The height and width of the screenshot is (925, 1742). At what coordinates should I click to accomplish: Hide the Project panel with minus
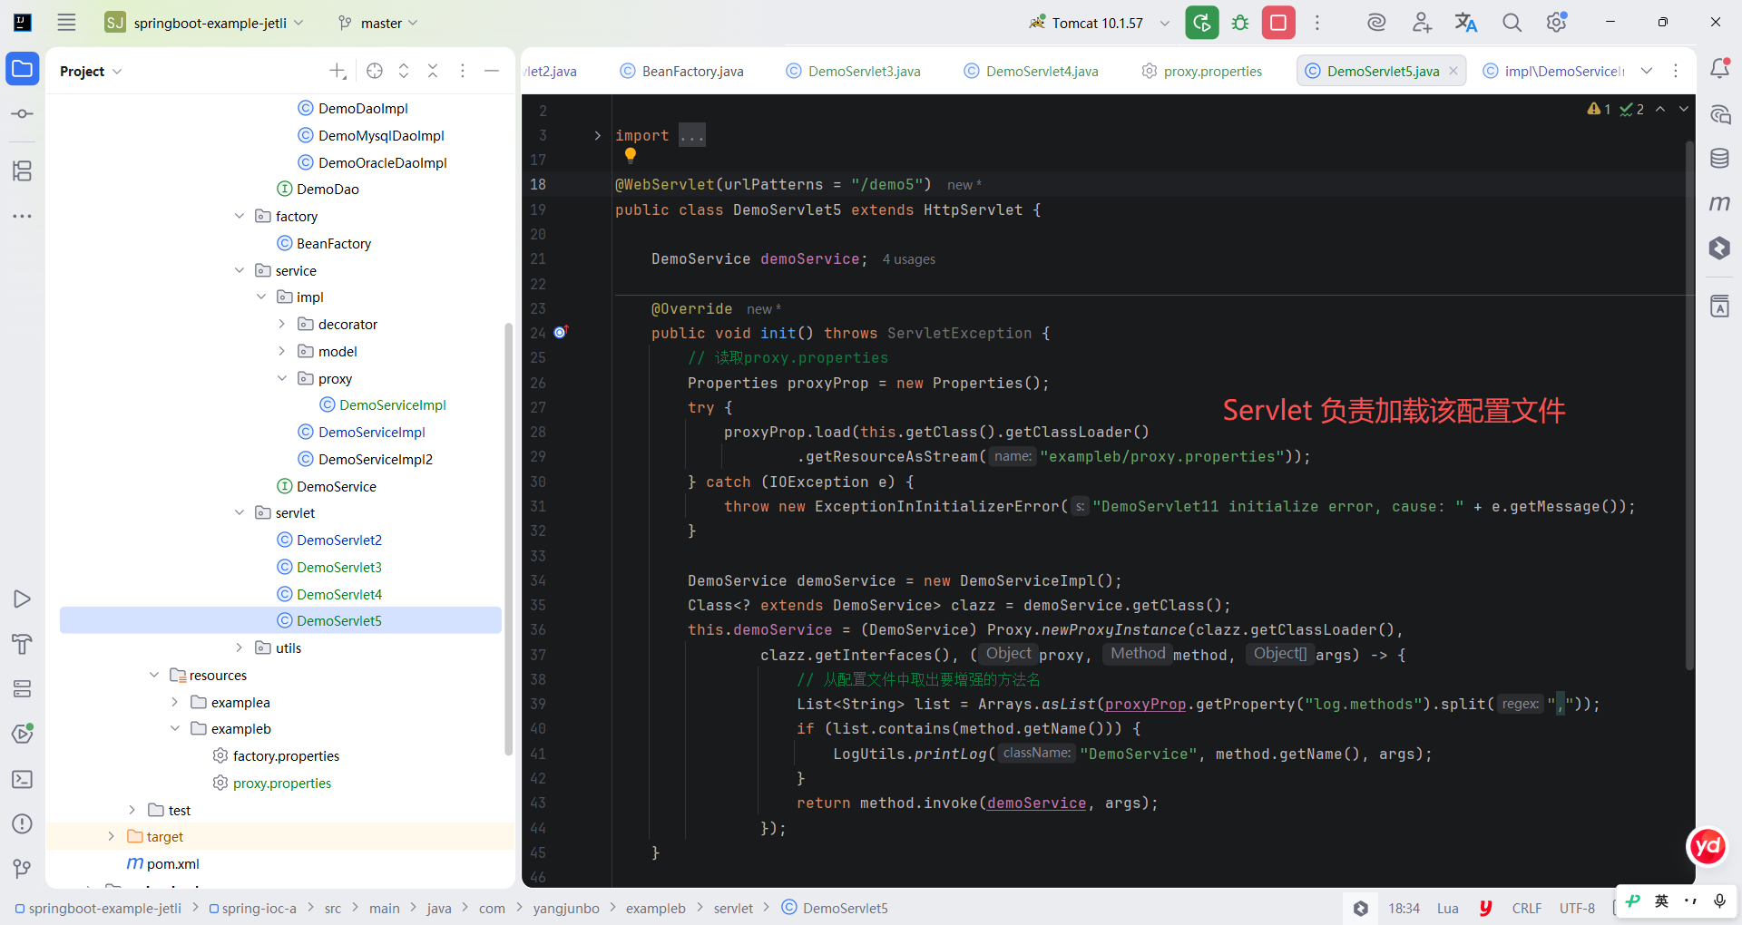point(492,71)
